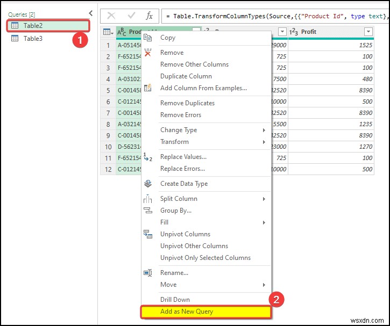Expand the Split Column submenu arrow
The width and height of the screenshot is (390, 326).
pos(264,199)
